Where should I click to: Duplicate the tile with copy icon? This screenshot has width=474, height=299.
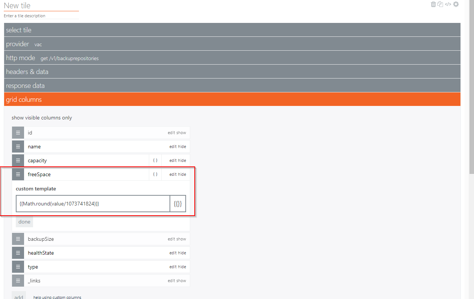440,4
